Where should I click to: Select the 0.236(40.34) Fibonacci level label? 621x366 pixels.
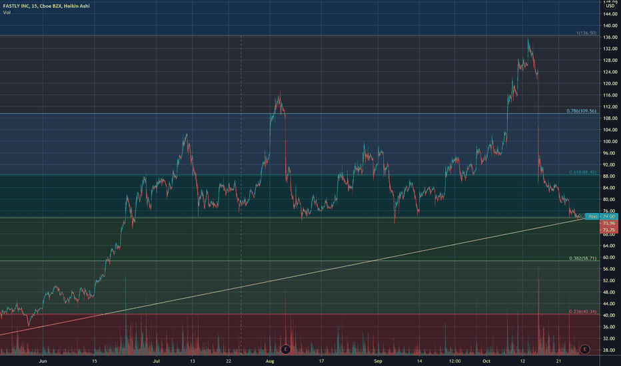[x=582, y=311]
